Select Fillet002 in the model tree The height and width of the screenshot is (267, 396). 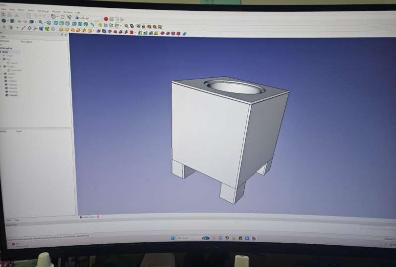pos(13,85)
